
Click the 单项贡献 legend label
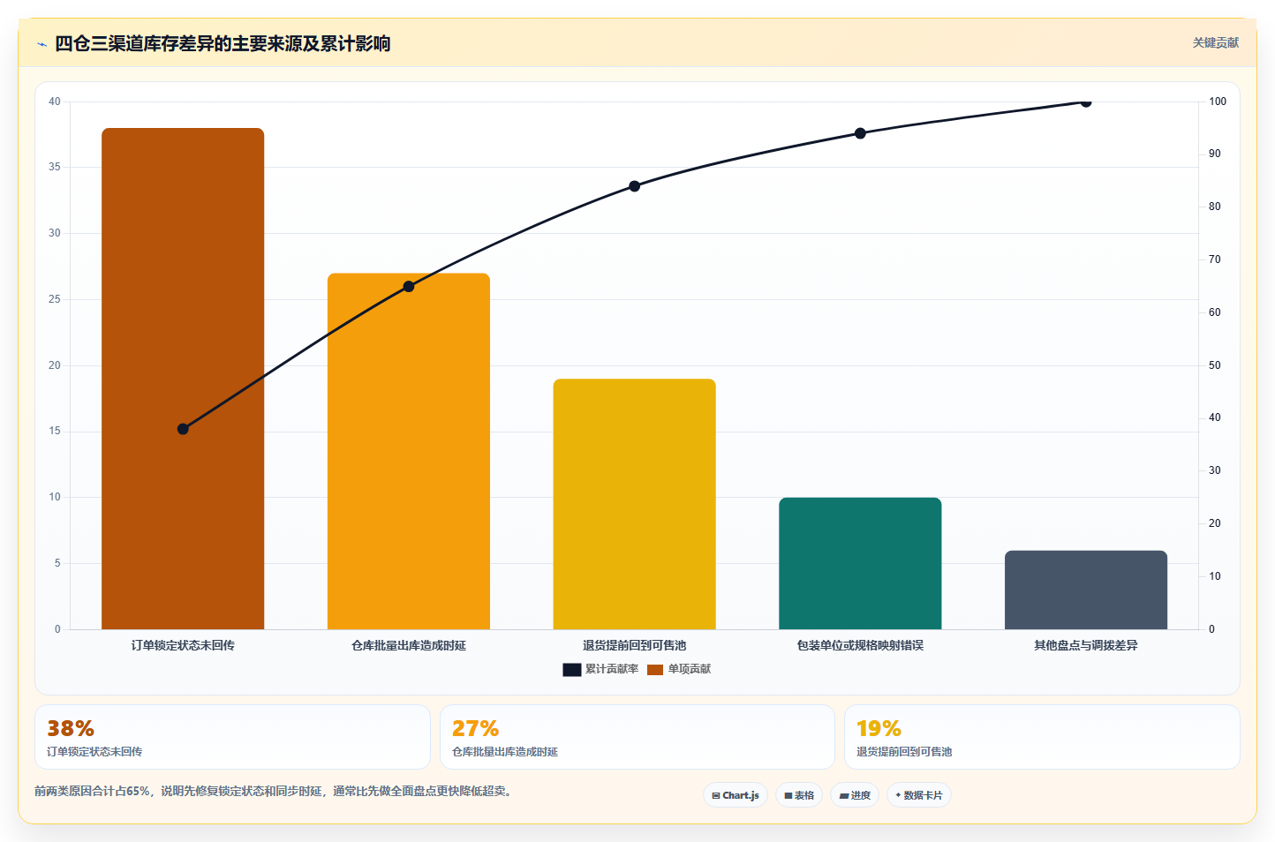click(x=690, y=669)
